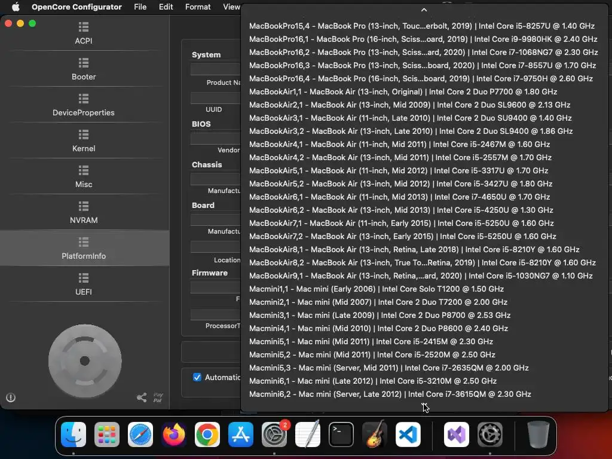Select MacBookAir8,1 Retina Late 2018
Image resolution: width=612 pixels, height=459 pixels.
pos(424,249)
